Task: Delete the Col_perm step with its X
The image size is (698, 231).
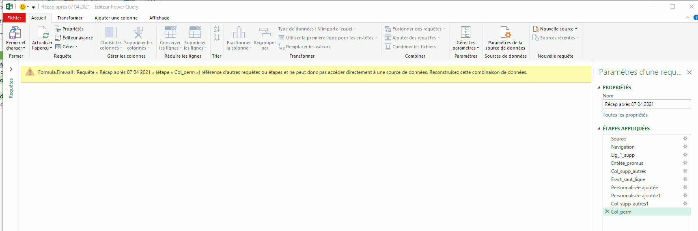Action: point(607,212)
